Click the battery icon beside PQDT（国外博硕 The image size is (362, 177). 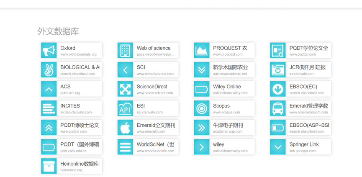(x=49, y=147)
